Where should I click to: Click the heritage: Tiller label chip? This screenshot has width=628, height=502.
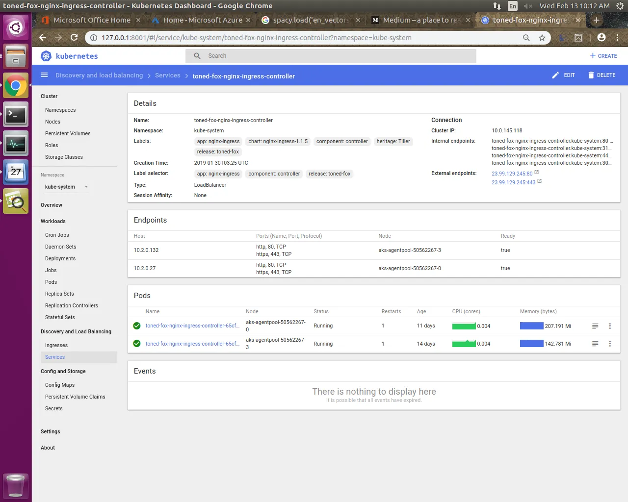(x=393, y=142)
